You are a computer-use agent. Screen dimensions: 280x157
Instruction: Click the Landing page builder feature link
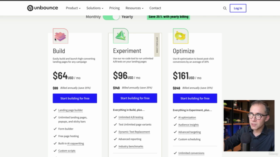[x=70, y=110]
